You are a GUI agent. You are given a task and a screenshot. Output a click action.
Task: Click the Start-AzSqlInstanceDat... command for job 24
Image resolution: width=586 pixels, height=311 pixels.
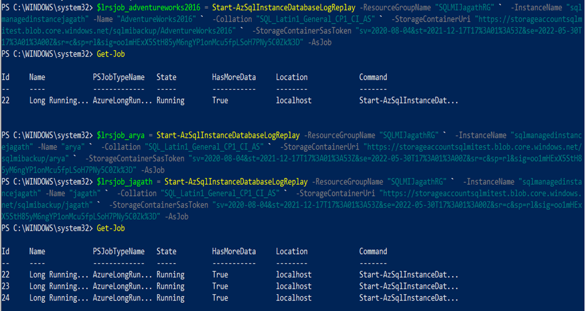coord(408,298)
